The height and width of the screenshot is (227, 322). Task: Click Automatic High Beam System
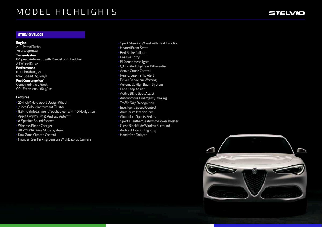[x=141, y=85]
